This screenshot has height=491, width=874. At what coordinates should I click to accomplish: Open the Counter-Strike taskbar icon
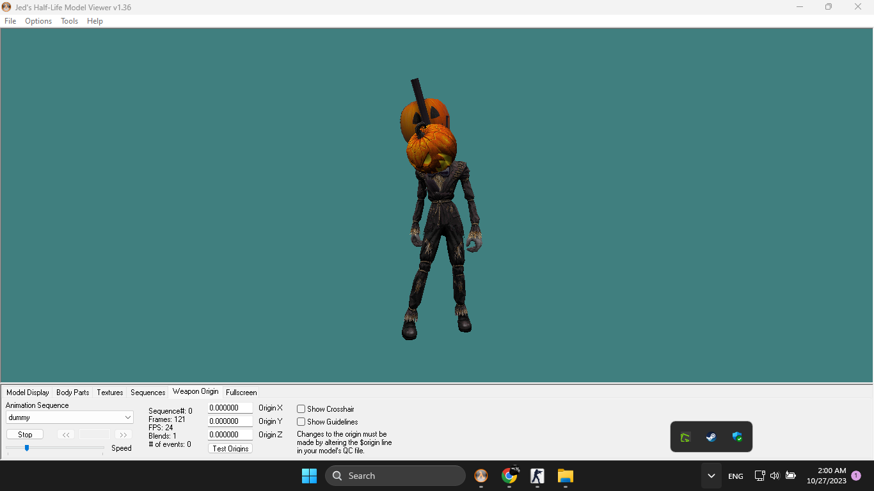[x=537, y=476]
